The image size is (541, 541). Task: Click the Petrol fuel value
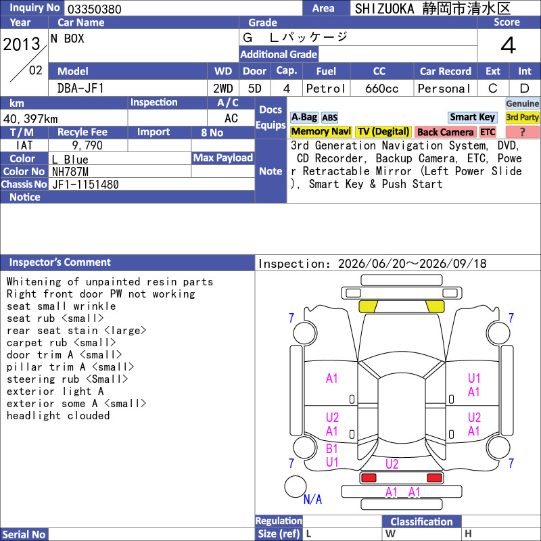[x=326, y=89]
